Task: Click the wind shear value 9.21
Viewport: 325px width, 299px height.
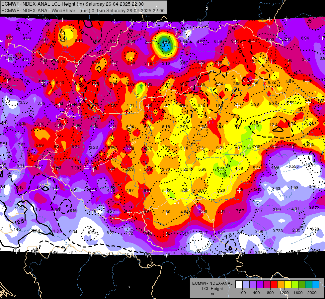Action: (220, 148)
